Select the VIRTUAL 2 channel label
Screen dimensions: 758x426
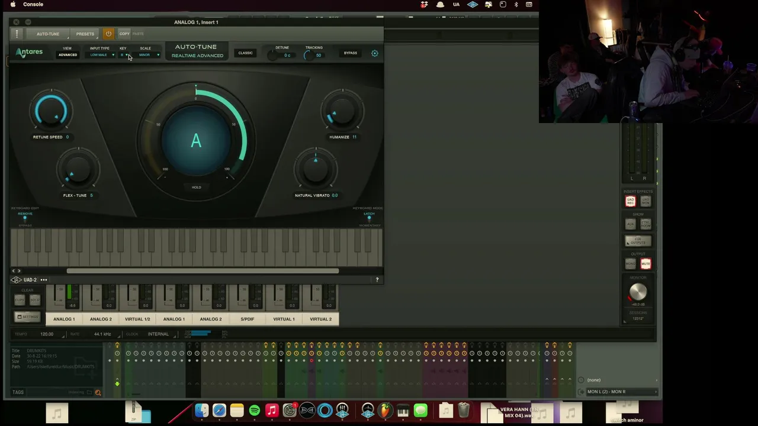(321, 319)
